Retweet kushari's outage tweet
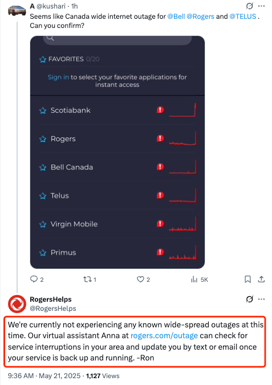The width and height of the screenshot is (272, 385). 87,279
